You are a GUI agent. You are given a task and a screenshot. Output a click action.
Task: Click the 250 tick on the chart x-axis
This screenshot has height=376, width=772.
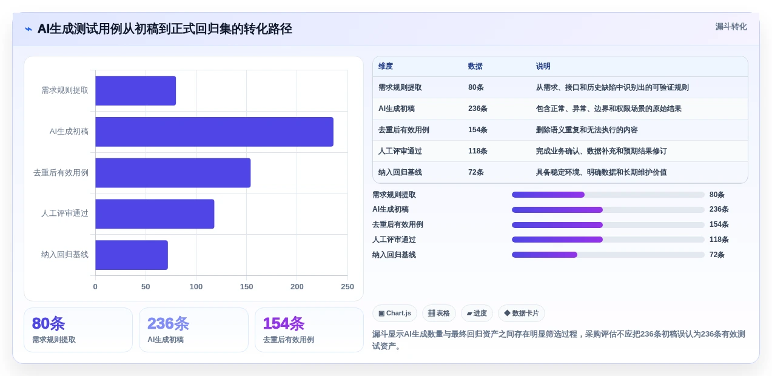(347, 286)
